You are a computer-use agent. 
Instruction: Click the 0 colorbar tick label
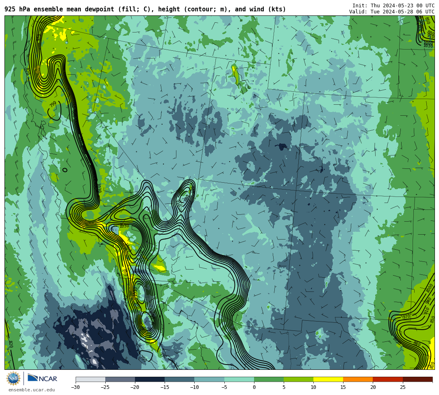click(254, 387)
